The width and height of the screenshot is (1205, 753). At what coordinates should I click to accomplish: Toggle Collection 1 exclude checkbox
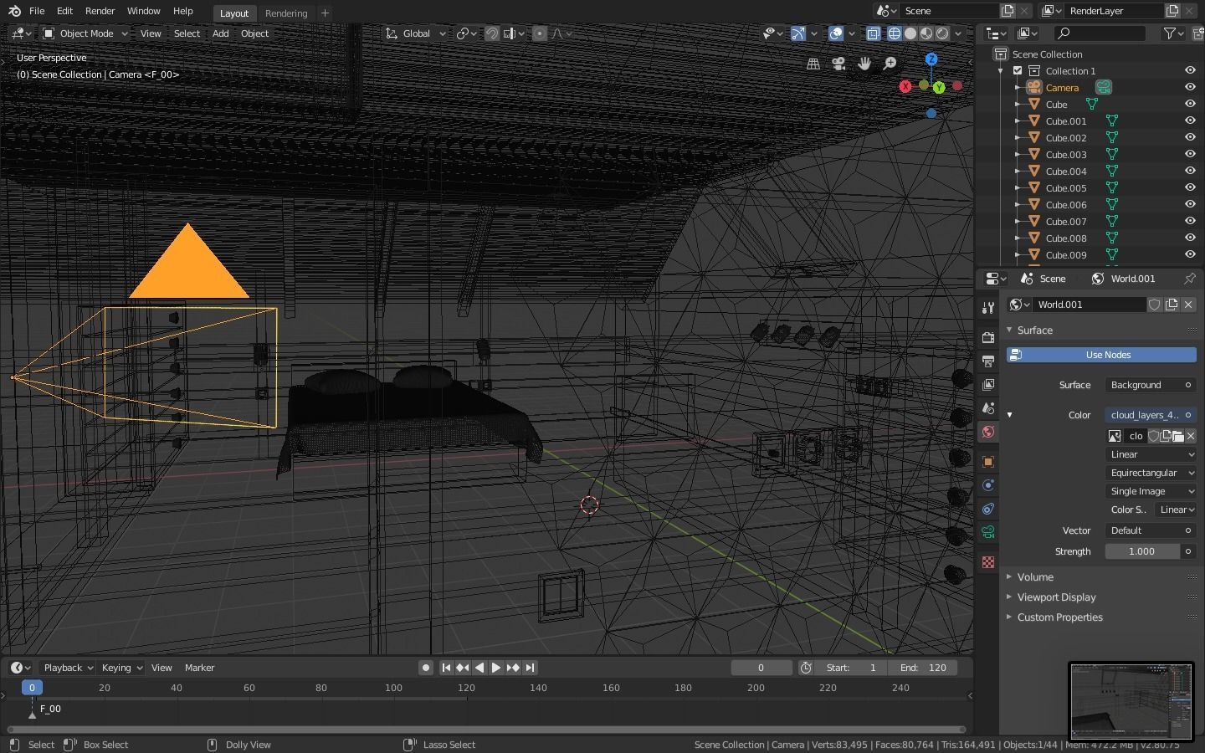coord(1018,71)
